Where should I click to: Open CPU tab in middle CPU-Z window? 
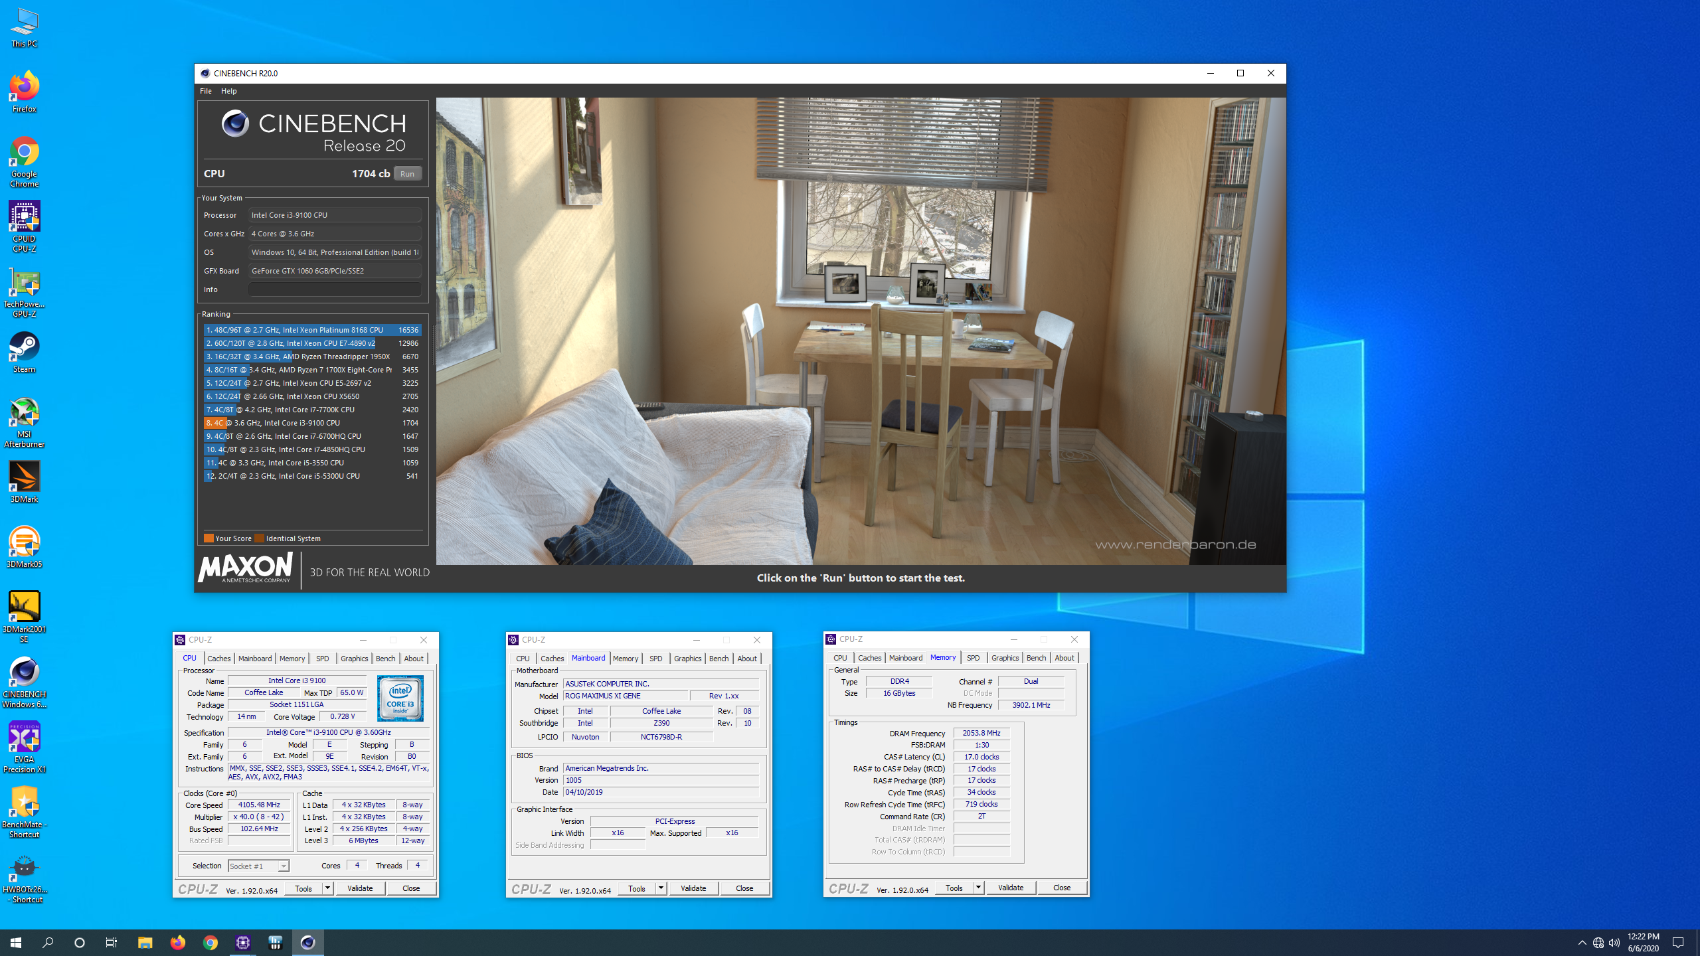click(523, 659)
